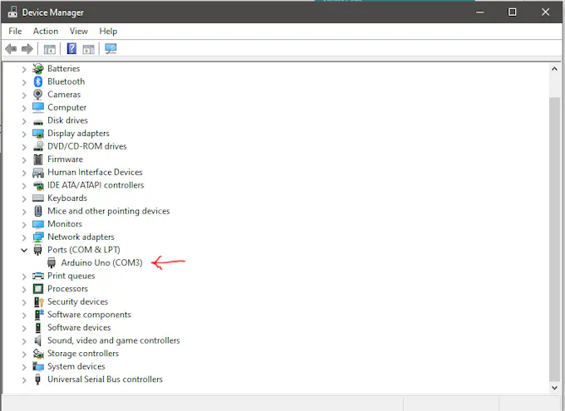Select the IDE ATA/ATAPI controllers label
The image size is (565, 411).
(x=96, y=185)
